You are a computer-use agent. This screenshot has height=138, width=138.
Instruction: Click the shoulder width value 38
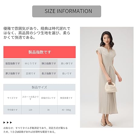48,110
